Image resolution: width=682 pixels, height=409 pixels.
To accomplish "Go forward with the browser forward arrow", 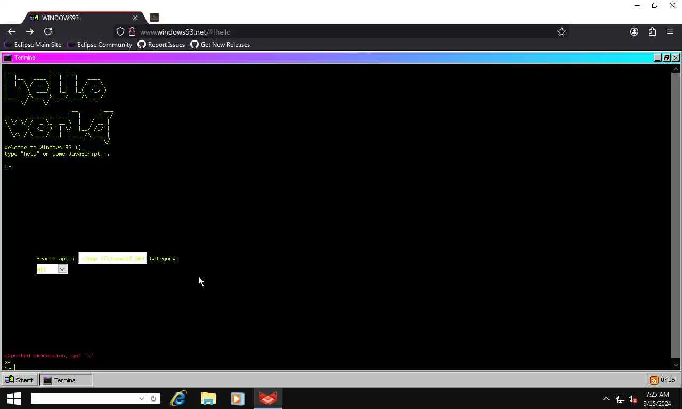I will tap(30, 32).
